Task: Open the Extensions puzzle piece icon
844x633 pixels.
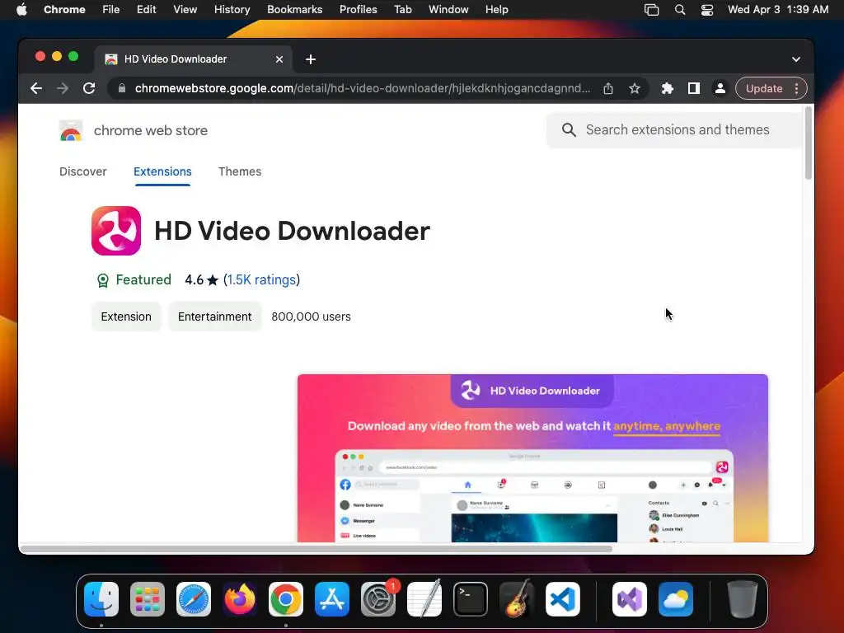Action: 668,88
